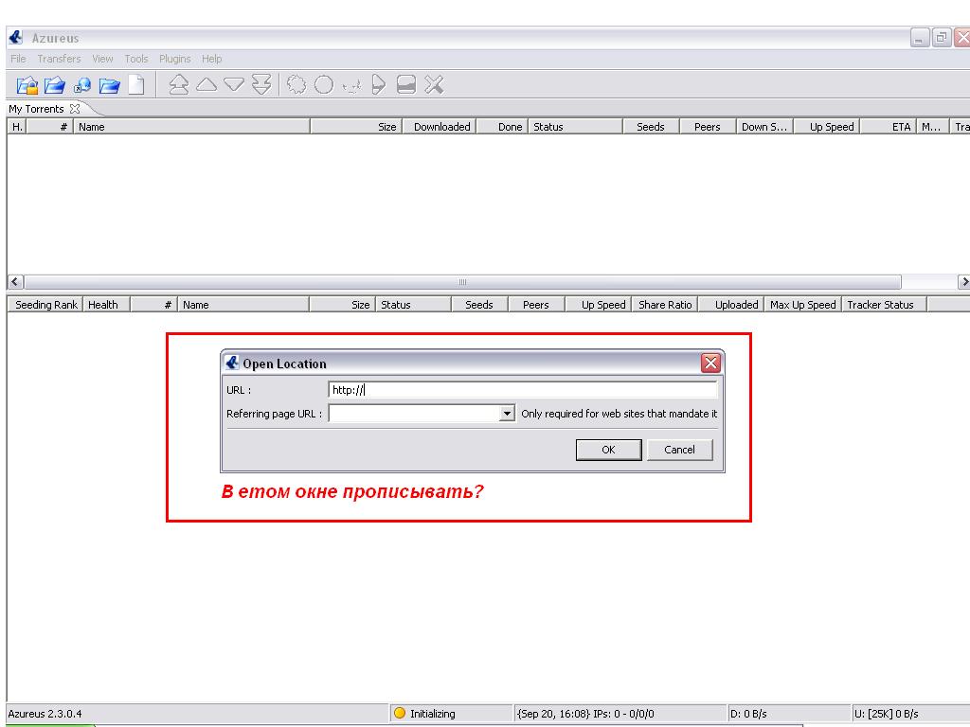Viewport: 970px width, 727px height.
Task: Click the upload speed U: [25K] 0 B/s
Action: (886, 714)
